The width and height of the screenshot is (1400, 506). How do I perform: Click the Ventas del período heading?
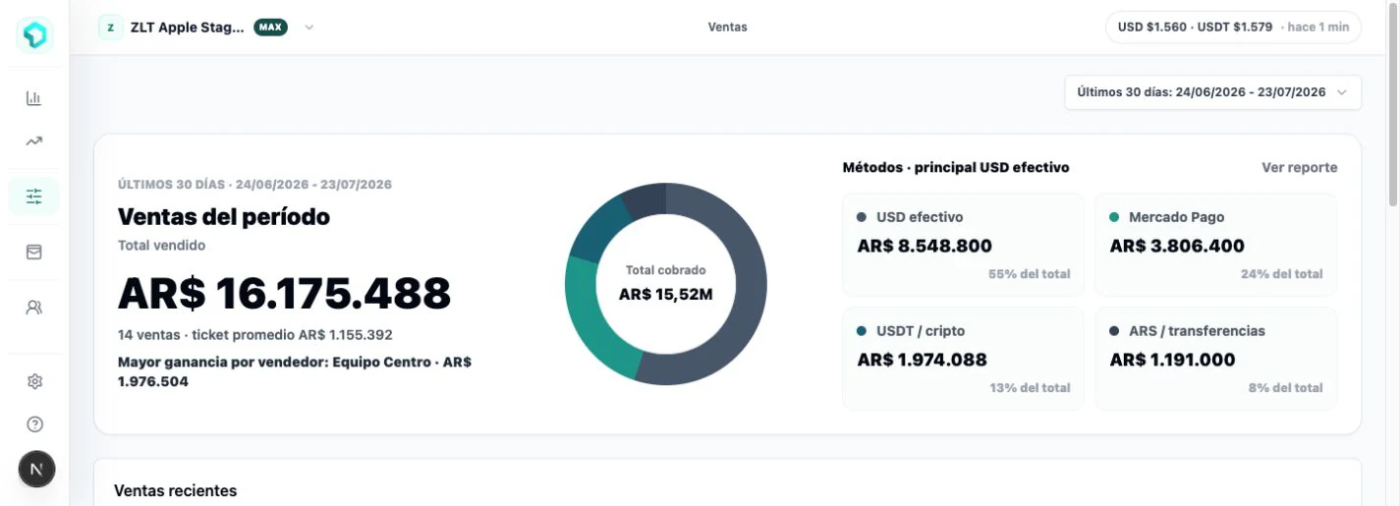pyautogui.click(x=224, y=216)
